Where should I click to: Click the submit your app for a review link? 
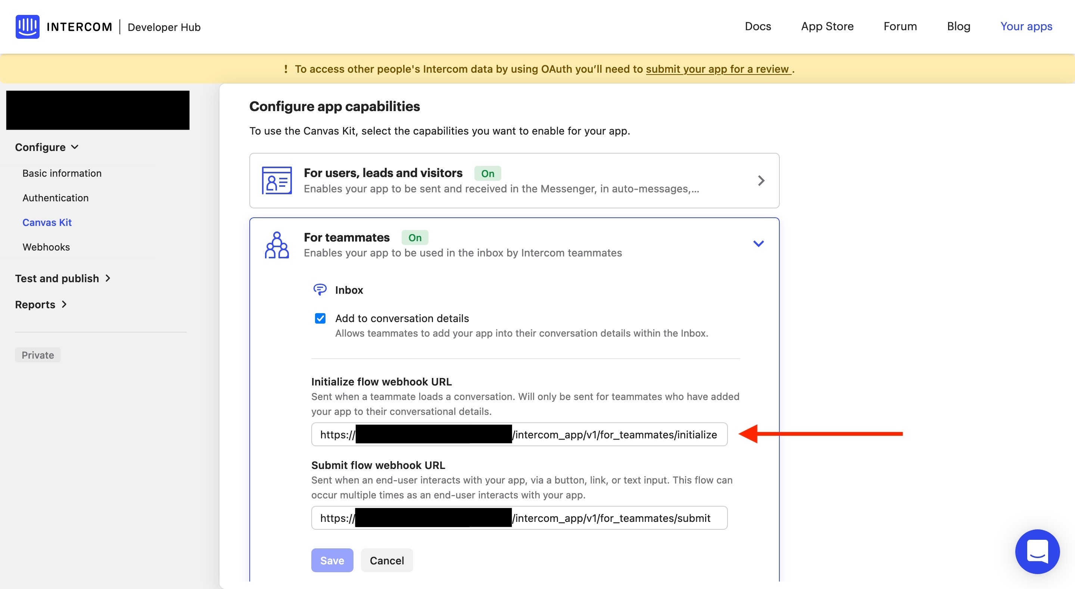point(717,68)
